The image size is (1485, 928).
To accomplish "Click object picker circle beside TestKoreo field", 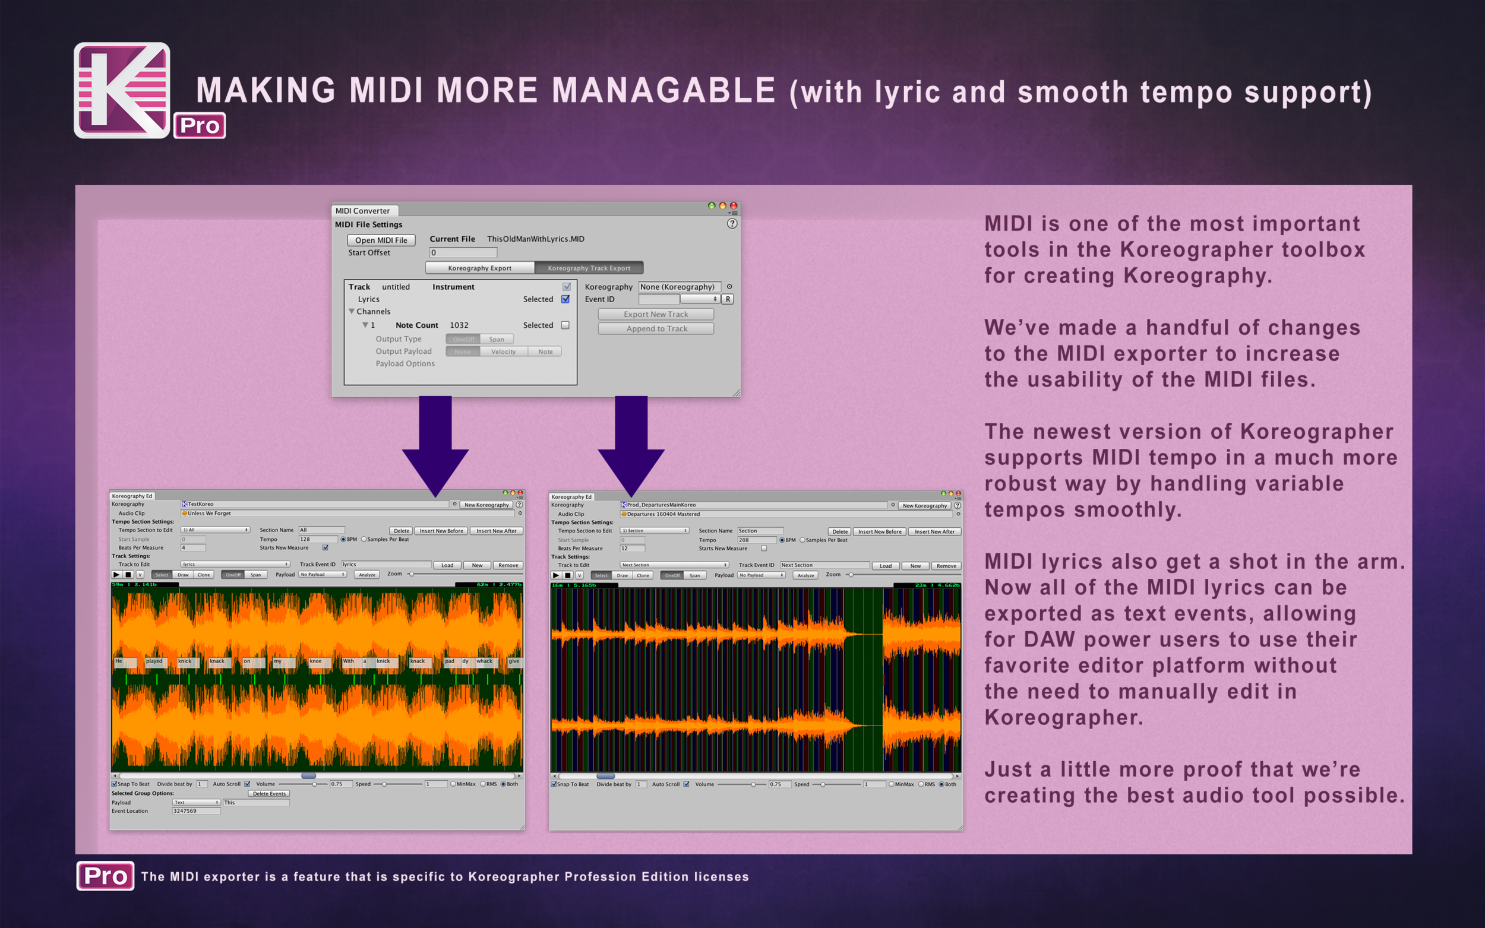I will point(454,504).
